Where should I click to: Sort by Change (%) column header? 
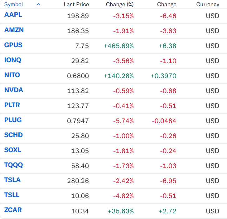120,4
